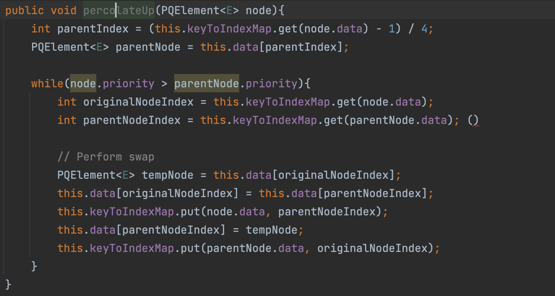Click 'tempNode' assigned to data[parentNodeIndex]
Image resolution: width=555 pixels, height=296 pixels.
pyautogui.click(x=271, y=230)
